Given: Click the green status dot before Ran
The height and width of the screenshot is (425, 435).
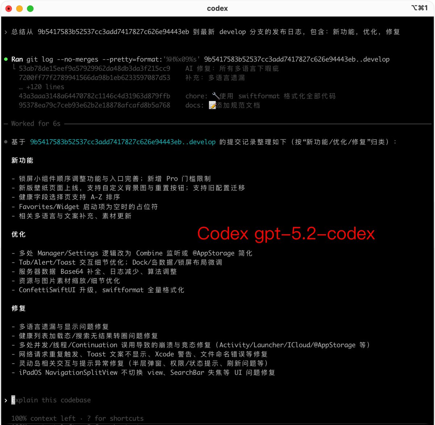Looking at the screenshot, I should click(x=6, y=59).
